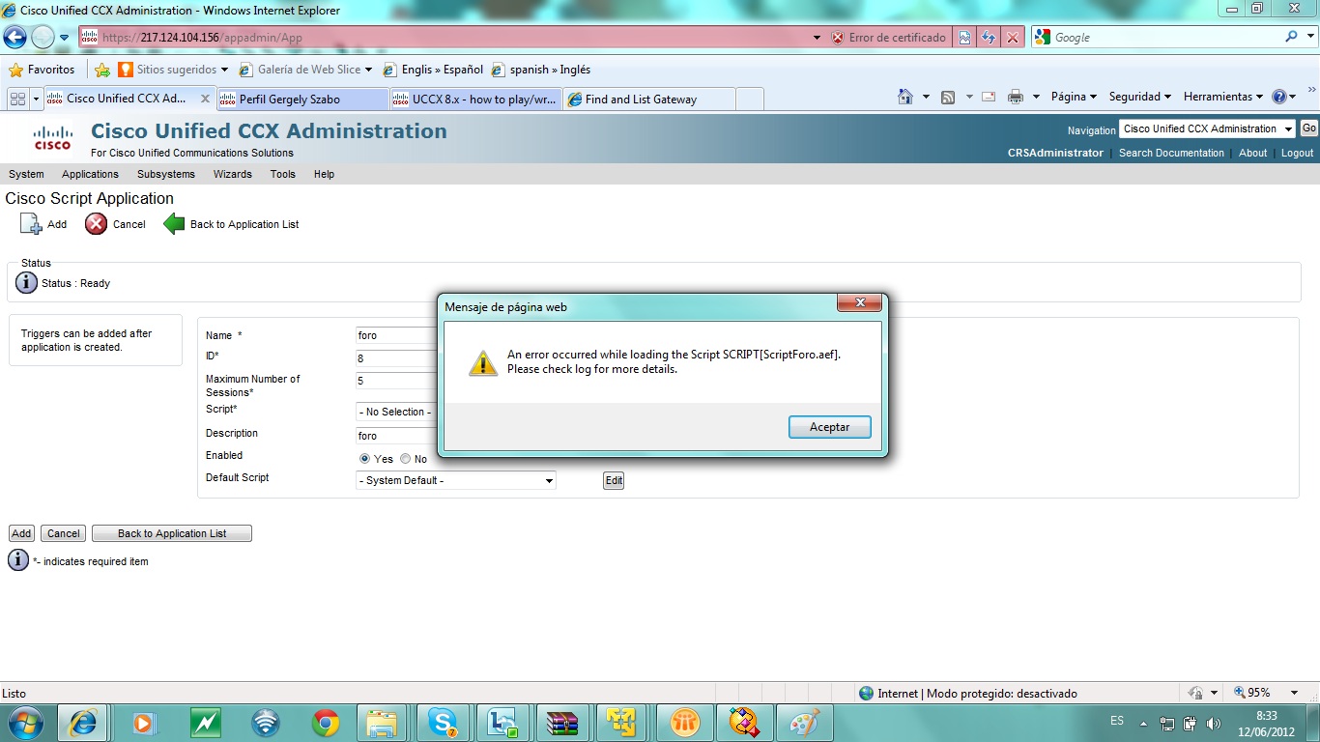Click the search magnifier icon
Image resolution: width=1320 pixels, height=742 pixels.
coord(1292,37)
